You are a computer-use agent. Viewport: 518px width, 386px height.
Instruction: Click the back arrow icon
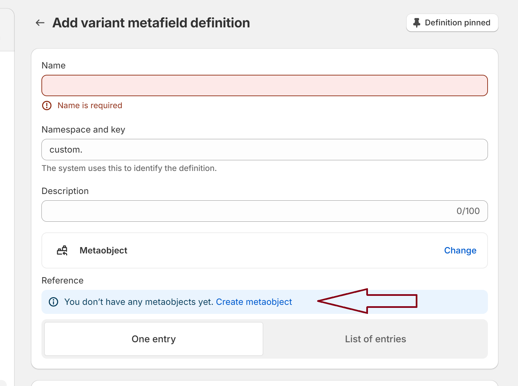[40, 23]
